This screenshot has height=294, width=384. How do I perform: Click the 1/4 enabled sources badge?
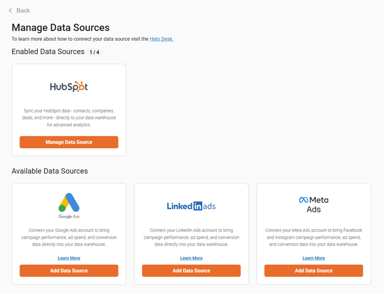[95, 52]
